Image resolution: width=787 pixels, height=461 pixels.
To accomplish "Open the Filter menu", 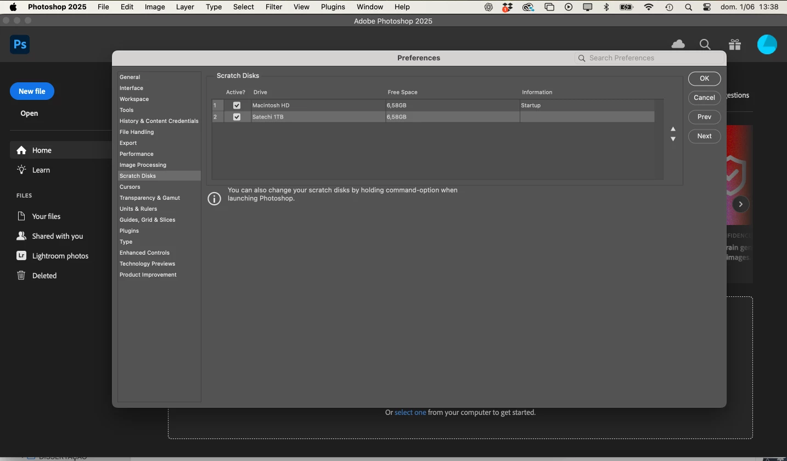I will tap(273, 7).
